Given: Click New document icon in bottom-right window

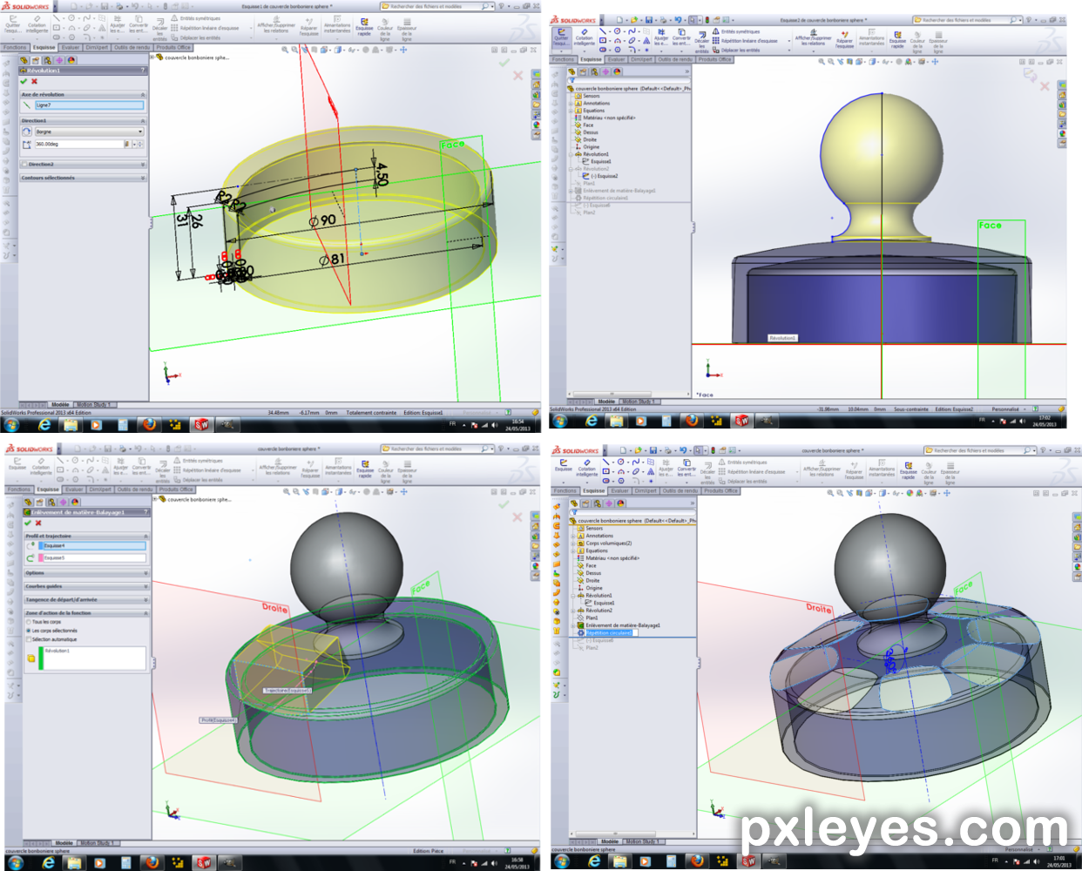Looking at the screenshot, I should pyautogui.click(x=621, y=451).
